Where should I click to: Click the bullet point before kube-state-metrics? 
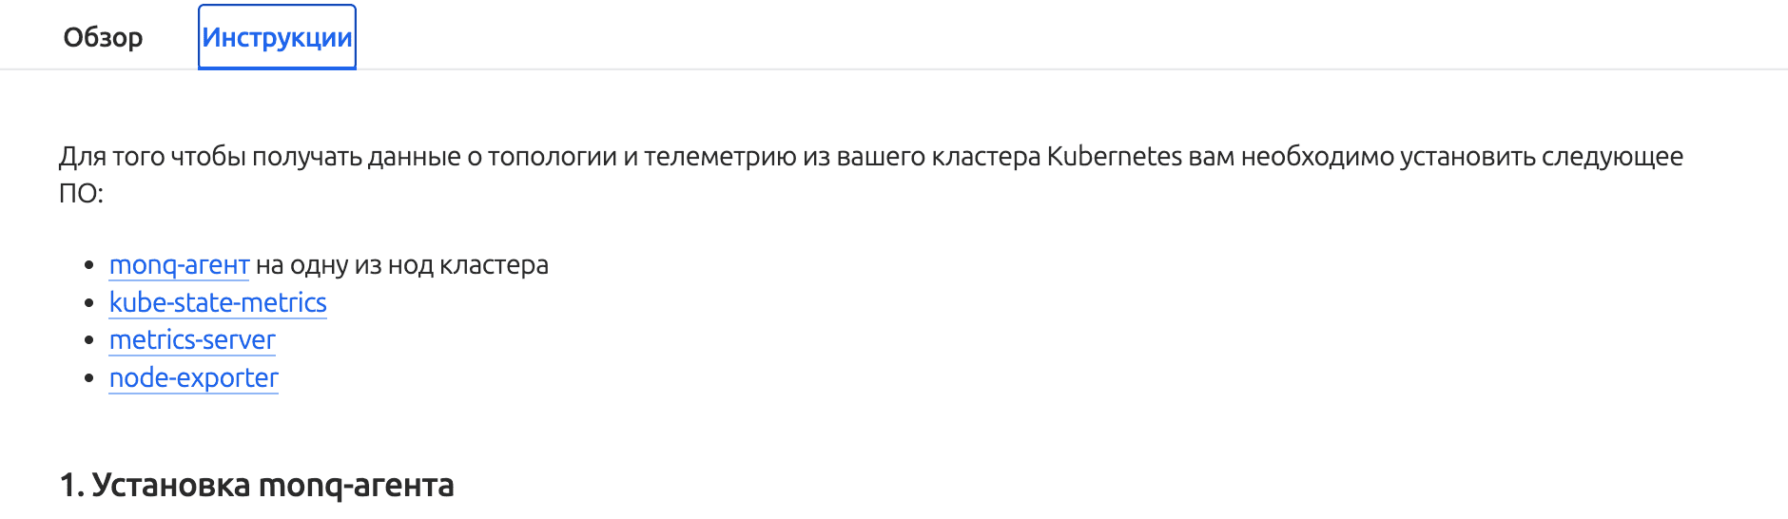point(89,303)
